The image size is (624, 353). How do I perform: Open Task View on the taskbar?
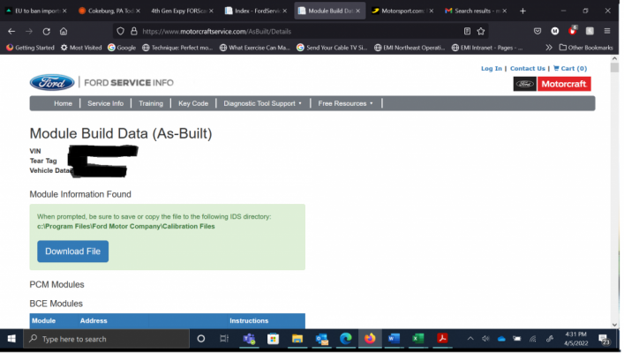coord(224,339)
